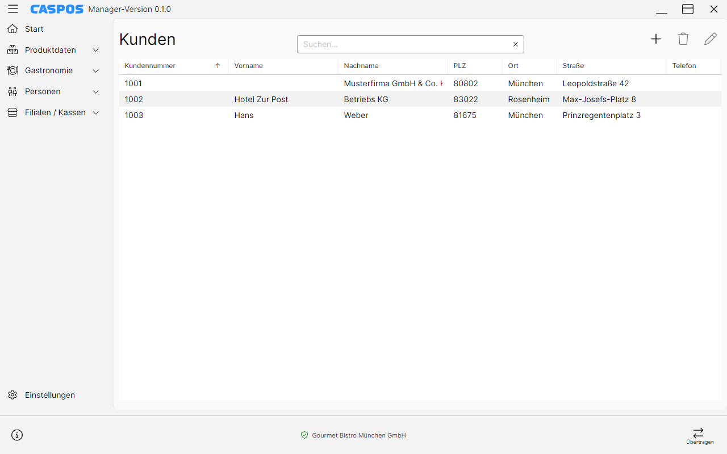Open the hamburger navigation menu
The image size is (727, 454).
click(13, 9)
